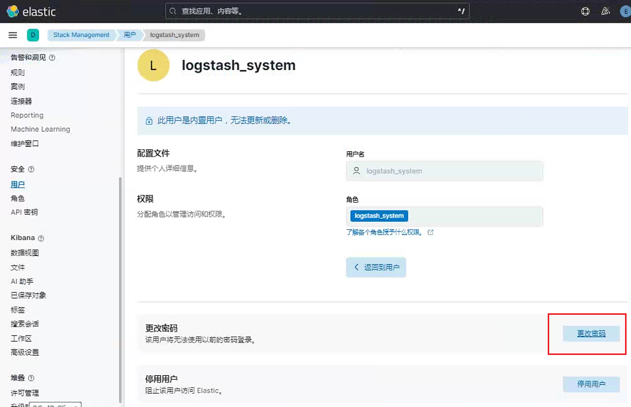Open 案例 in the sidebar
Screen dimensions: 631x407
18,86
